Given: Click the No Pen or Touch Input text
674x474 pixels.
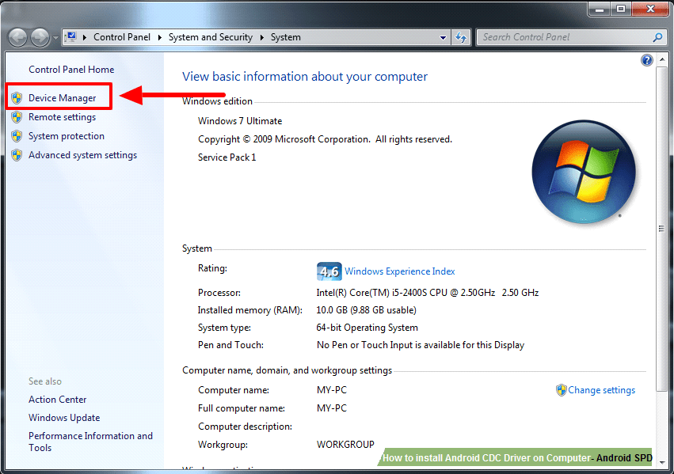Looking at the screenshot, I should coord(421,345).
